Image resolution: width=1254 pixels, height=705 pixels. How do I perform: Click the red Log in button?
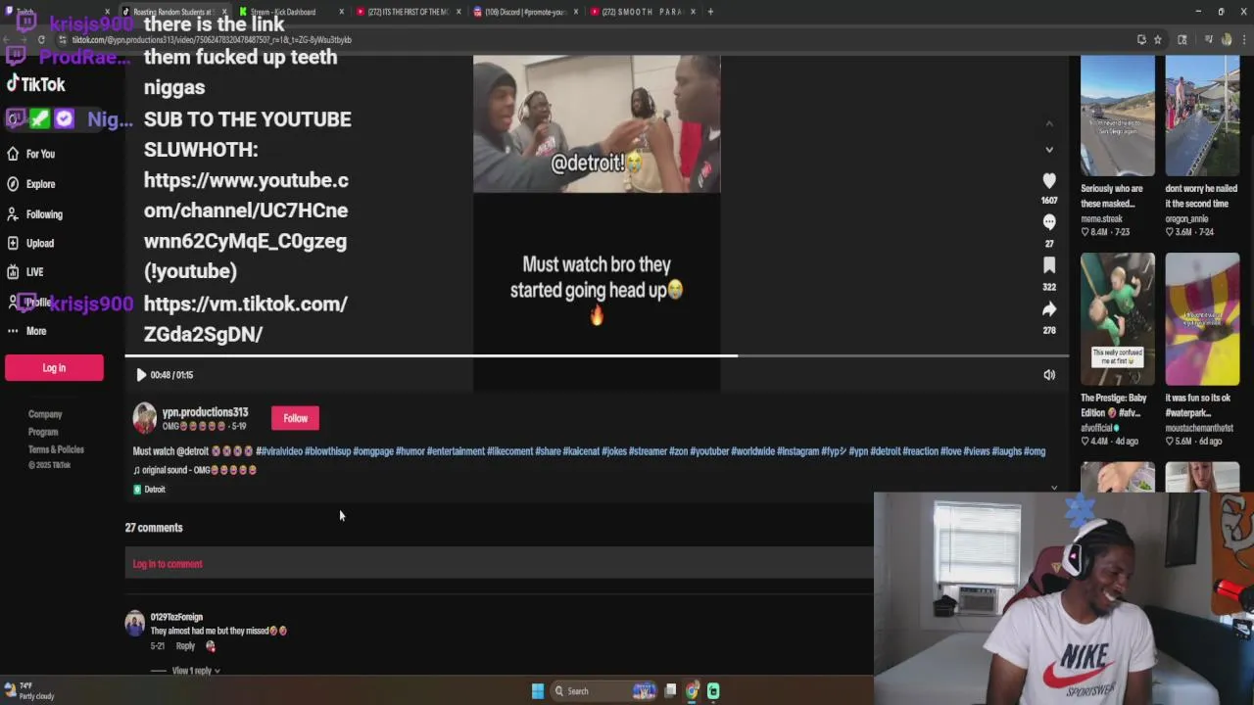coord(54,367)
